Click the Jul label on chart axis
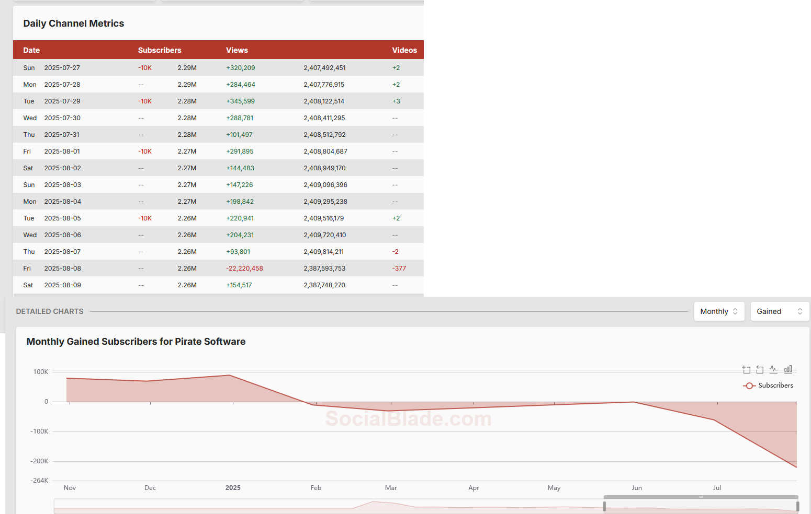This screenshot has height=514, width=811. click(717, 488)
